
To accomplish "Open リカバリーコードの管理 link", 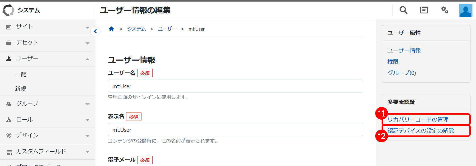I will point(418,120).
